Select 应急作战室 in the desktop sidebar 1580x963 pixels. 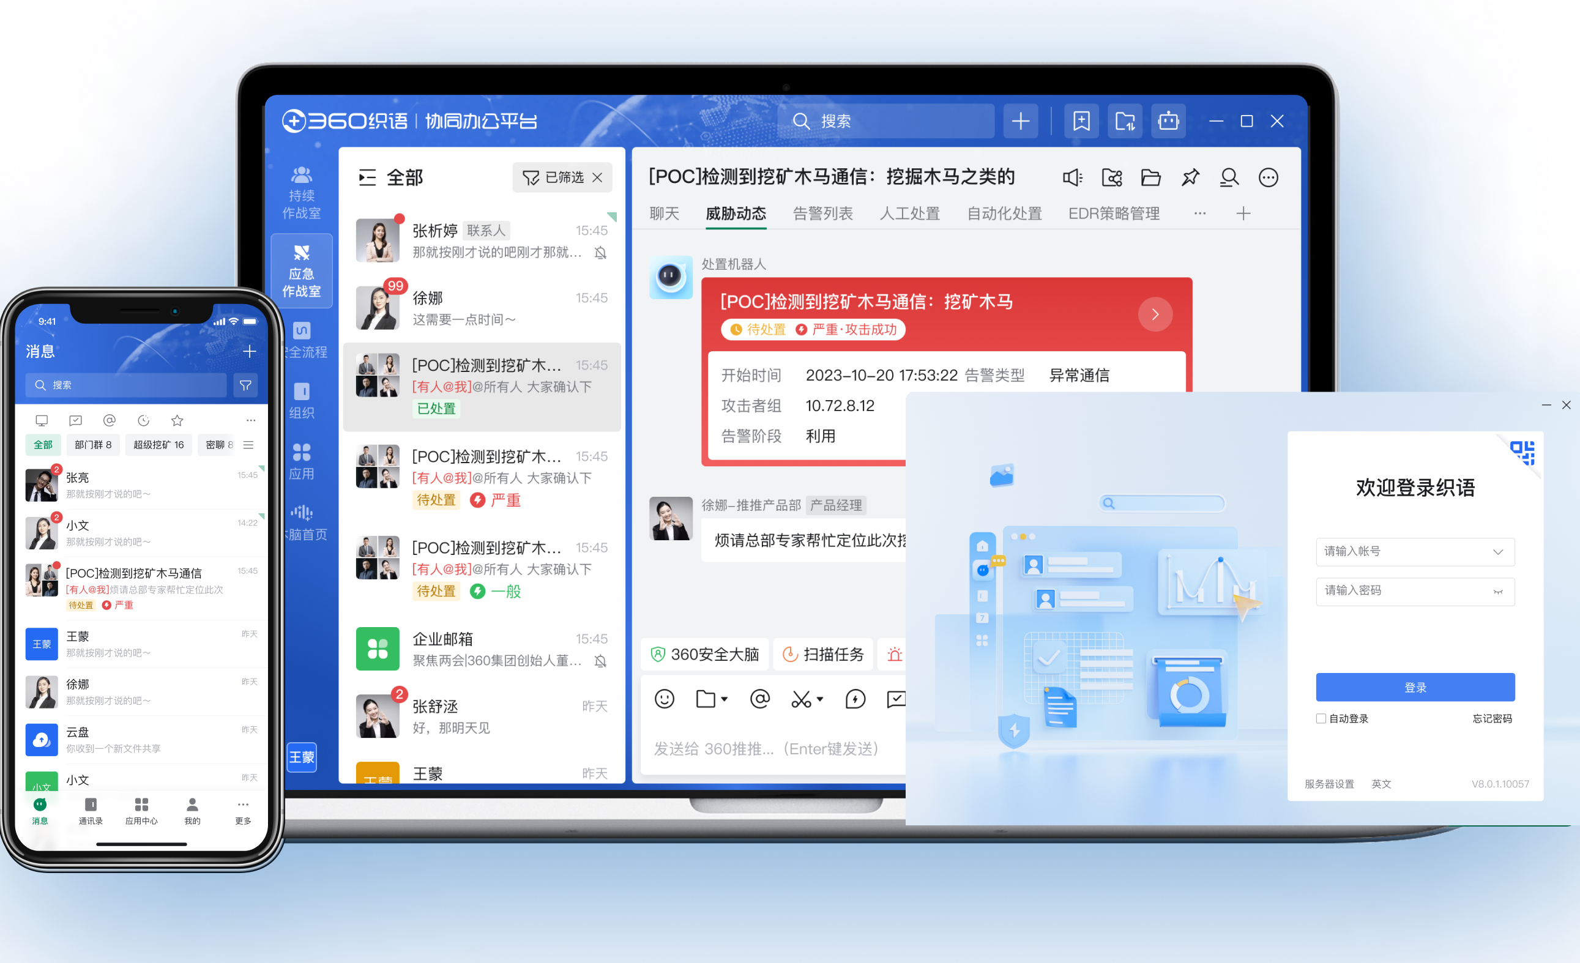302,270
